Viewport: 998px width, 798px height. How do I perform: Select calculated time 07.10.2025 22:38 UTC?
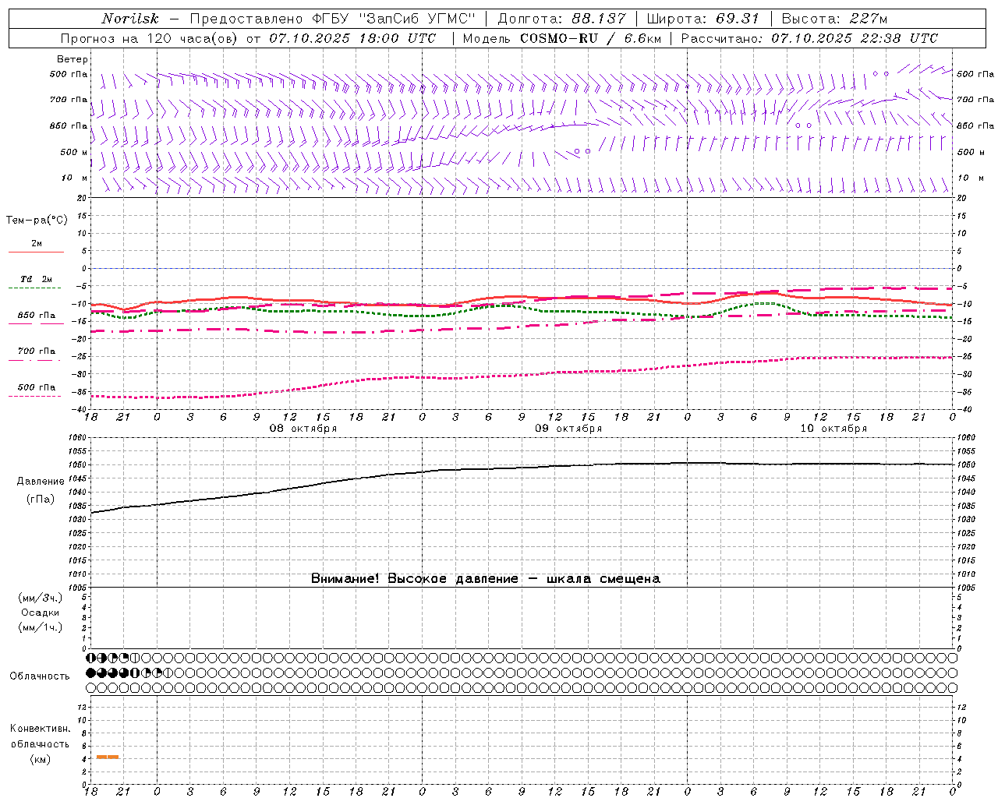(855, 38)
